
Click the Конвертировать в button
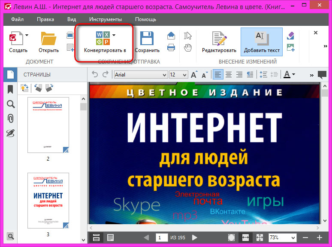click(x=105, y=42)
